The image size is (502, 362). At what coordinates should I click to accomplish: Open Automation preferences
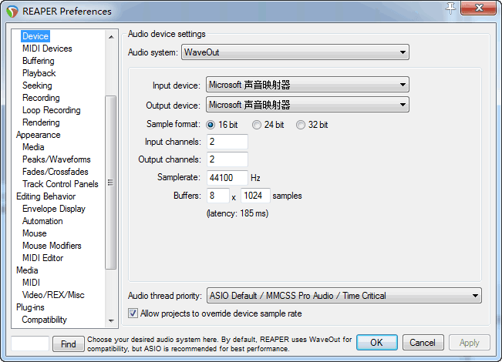[42, 221]
